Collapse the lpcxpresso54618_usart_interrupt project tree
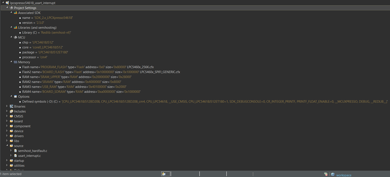This screenshot has height=177, width=390. 3,3
